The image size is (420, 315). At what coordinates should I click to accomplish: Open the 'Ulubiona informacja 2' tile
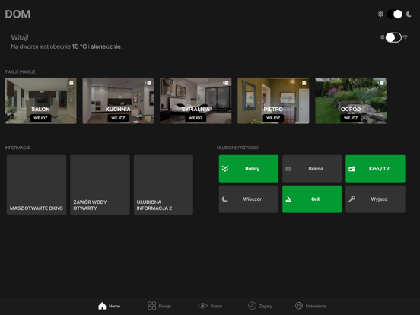[x=164, y=185]
